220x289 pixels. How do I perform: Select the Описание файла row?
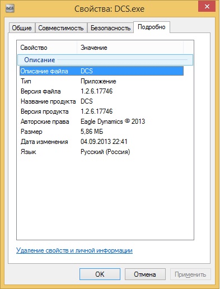tap(101, 71)
